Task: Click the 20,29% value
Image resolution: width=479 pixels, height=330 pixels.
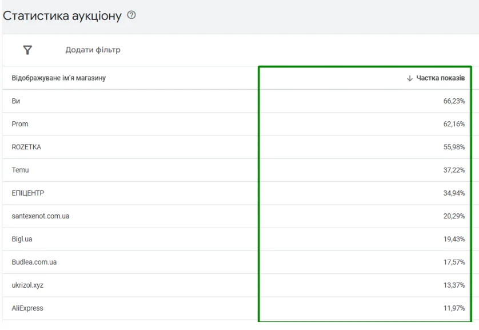Action: pos(454,216)
